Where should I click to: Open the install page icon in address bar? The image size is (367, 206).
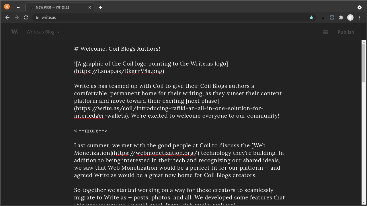(332, 17)
